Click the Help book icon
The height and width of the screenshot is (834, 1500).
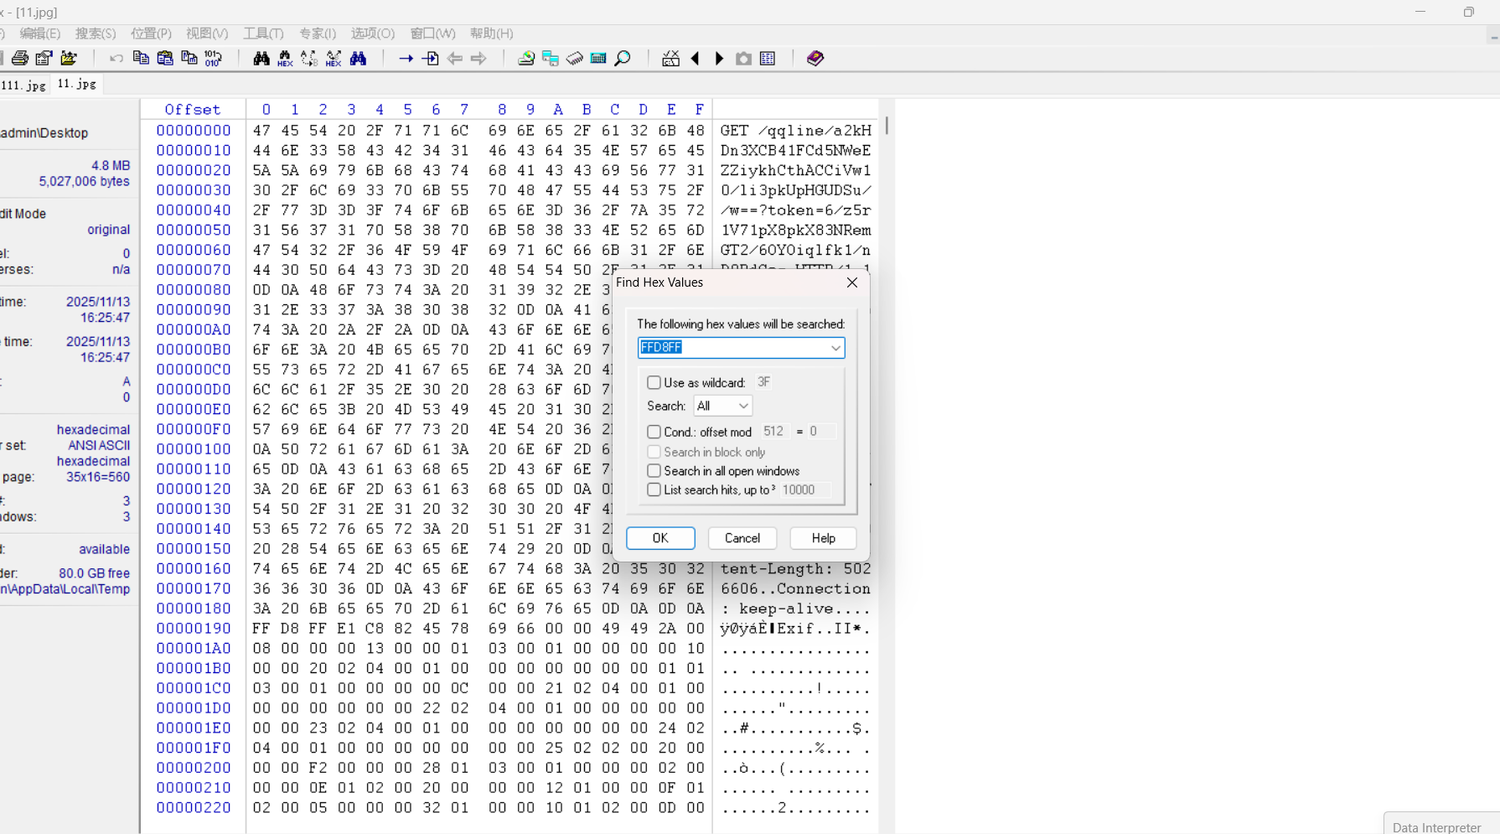click(x=815, y=59)
